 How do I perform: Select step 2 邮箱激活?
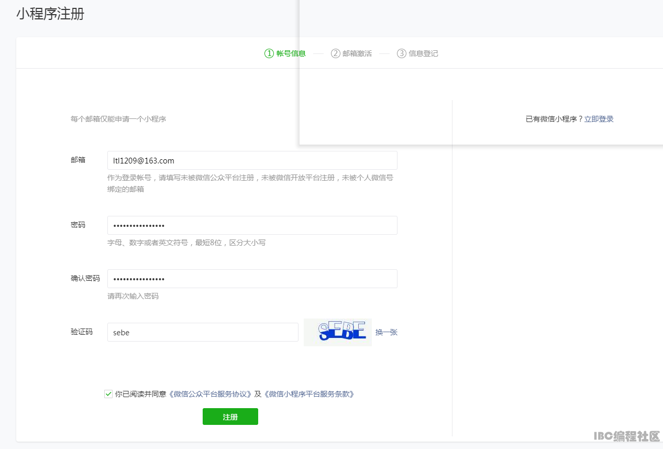(x=351, y=53)
